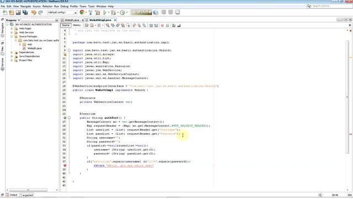Open the Navigate menu

(x=25, y=6)
